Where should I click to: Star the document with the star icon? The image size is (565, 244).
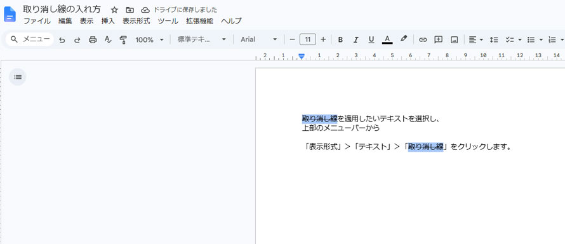[114, 10]
